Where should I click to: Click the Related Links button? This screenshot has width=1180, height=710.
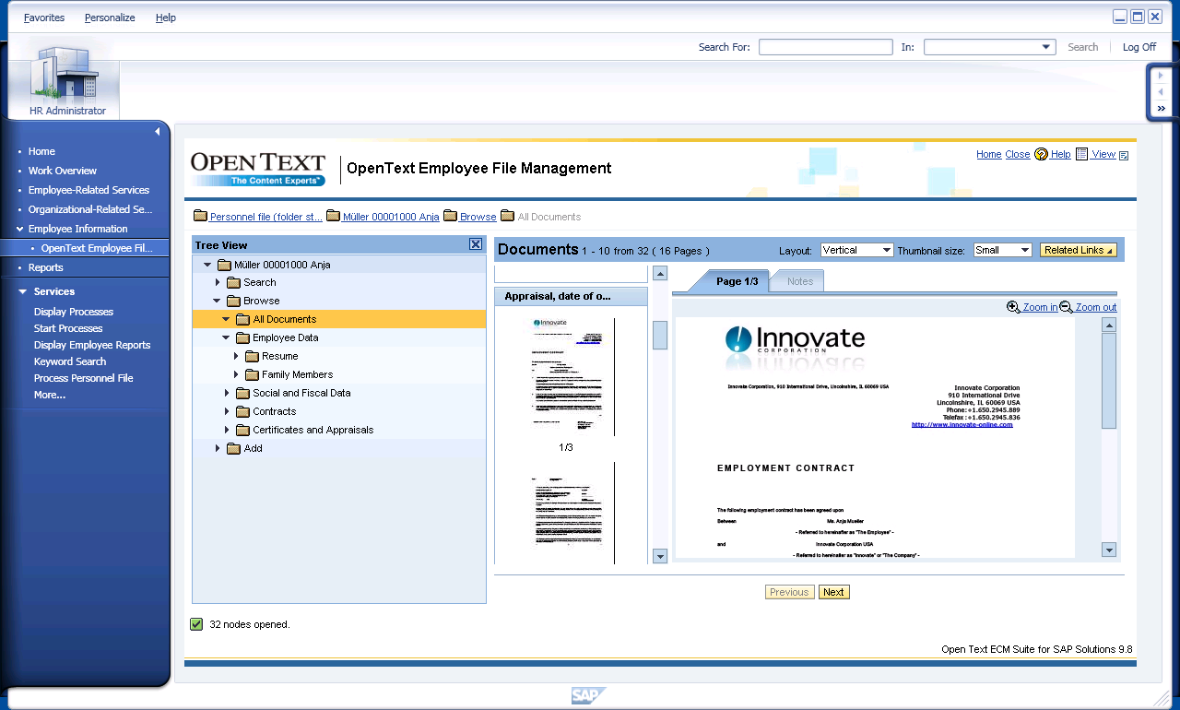pyautogui.click(x=1079, y=250)
